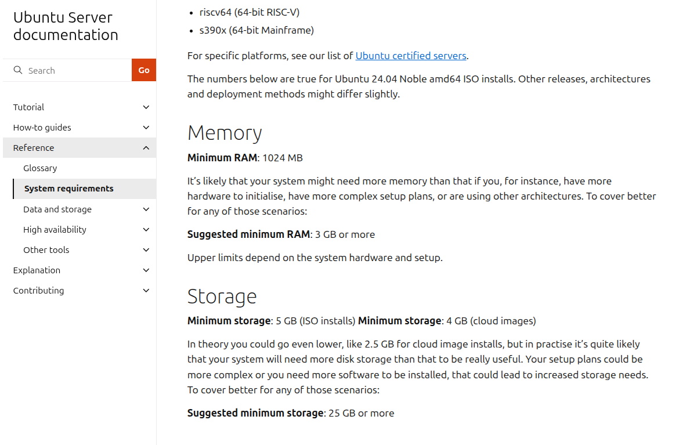Expand the How-to guides chevron
Image resolution: width=679 pixels, height=445 pixels.
pos(146,128)
